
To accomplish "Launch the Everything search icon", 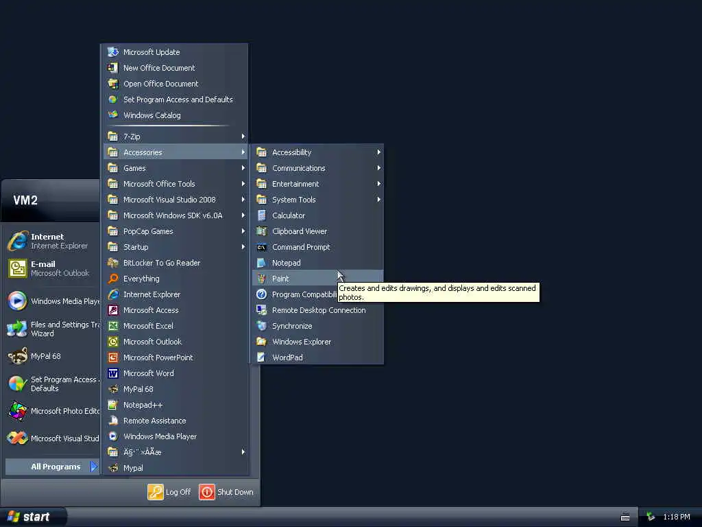I will coord(113,279).
